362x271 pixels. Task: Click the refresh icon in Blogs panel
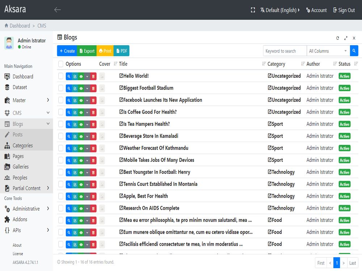[338, 38]
